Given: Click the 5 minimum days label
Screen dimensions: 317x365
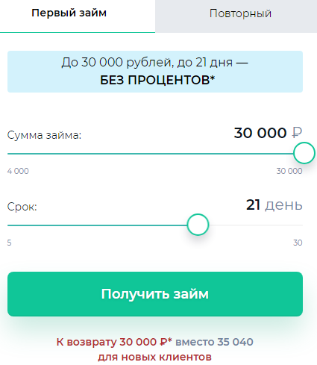Looking at the screenshot, I should tap(9, 243).
